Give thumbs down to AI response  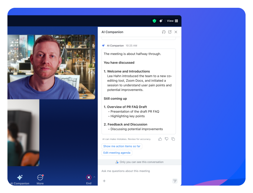[167, 139]
